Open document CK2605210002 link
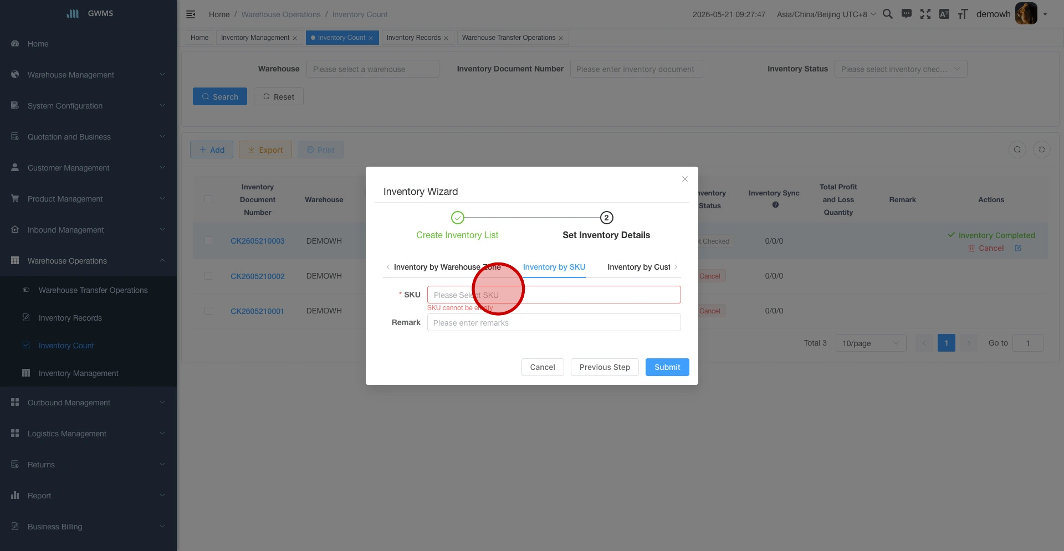 [258, 276]
